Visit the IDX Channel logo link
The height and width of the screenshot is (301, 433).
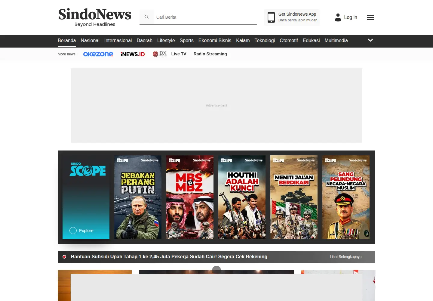pos(159,54)
